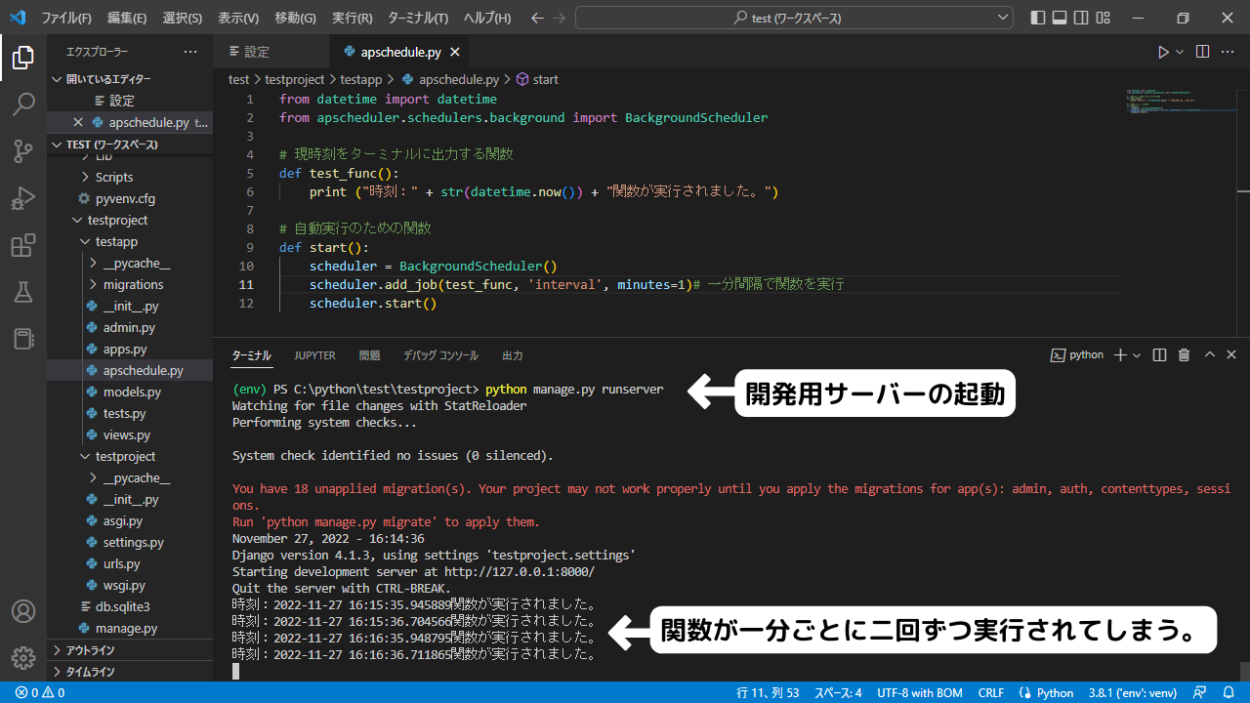
Task: Open the Manage gear icon
Action: click(x=23, y=657)
